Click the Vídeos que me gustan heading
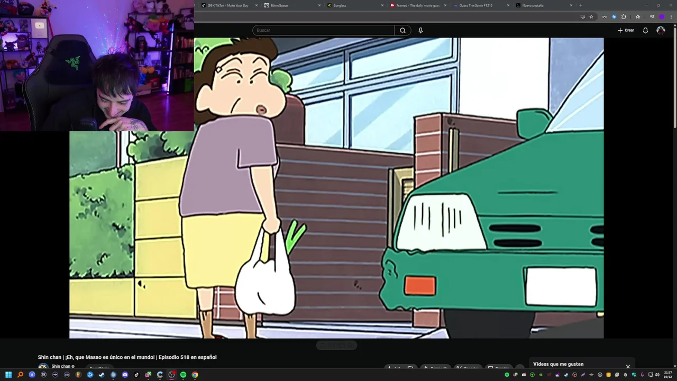 pos(558,364)
